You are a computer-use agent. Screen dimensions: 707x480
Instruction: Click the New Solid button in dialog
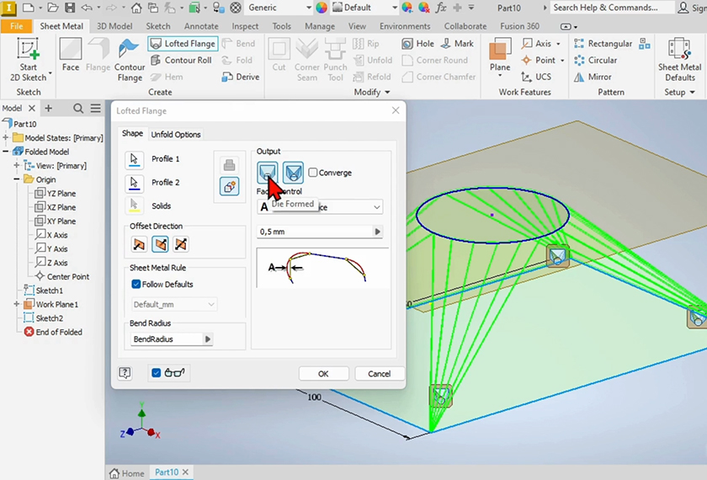point(229,186)
